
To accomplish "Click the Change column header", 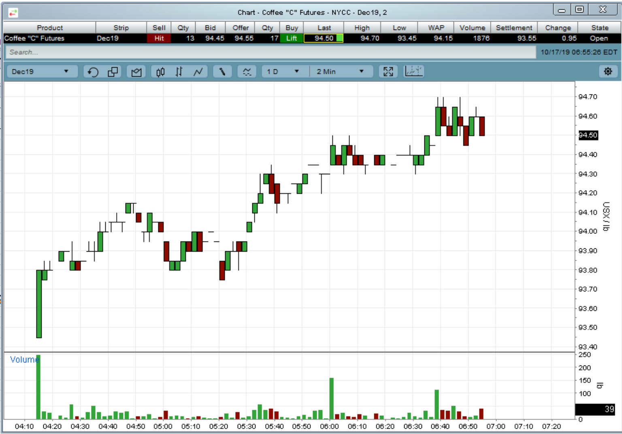I will 558,28.
